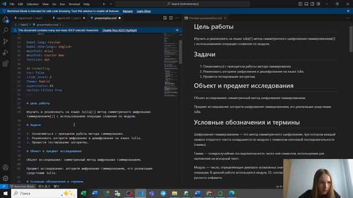Toggle the bottom panel layout icon
Screen dimensions: 353x198
click(x=307, y=4)
